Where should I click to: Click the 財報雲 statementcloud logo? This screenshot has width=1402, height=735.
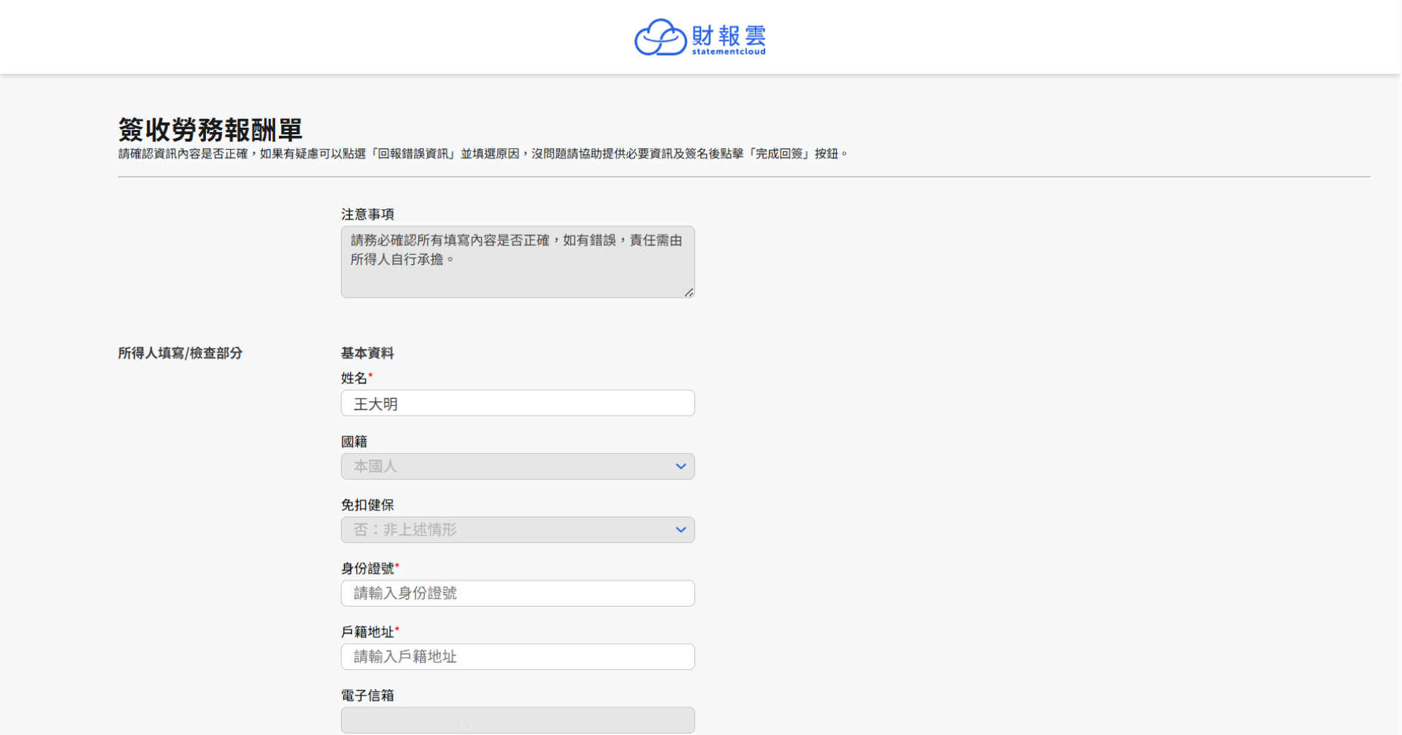click(700, 37)
